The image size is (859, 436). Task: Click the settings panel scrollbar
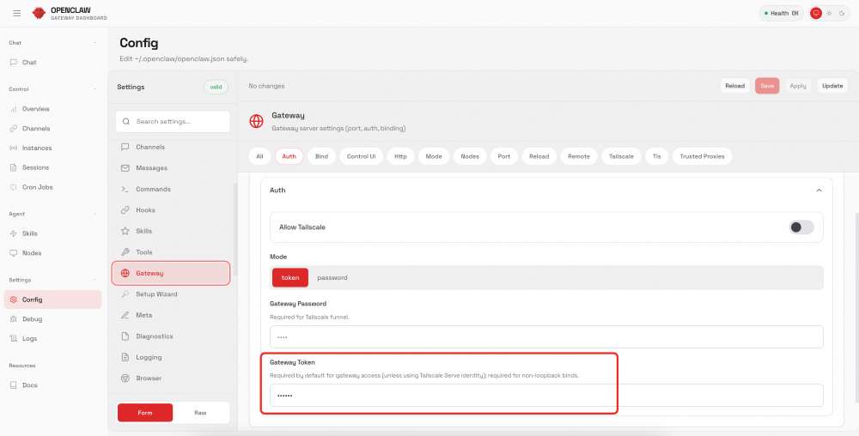click(x=235, y=257)
